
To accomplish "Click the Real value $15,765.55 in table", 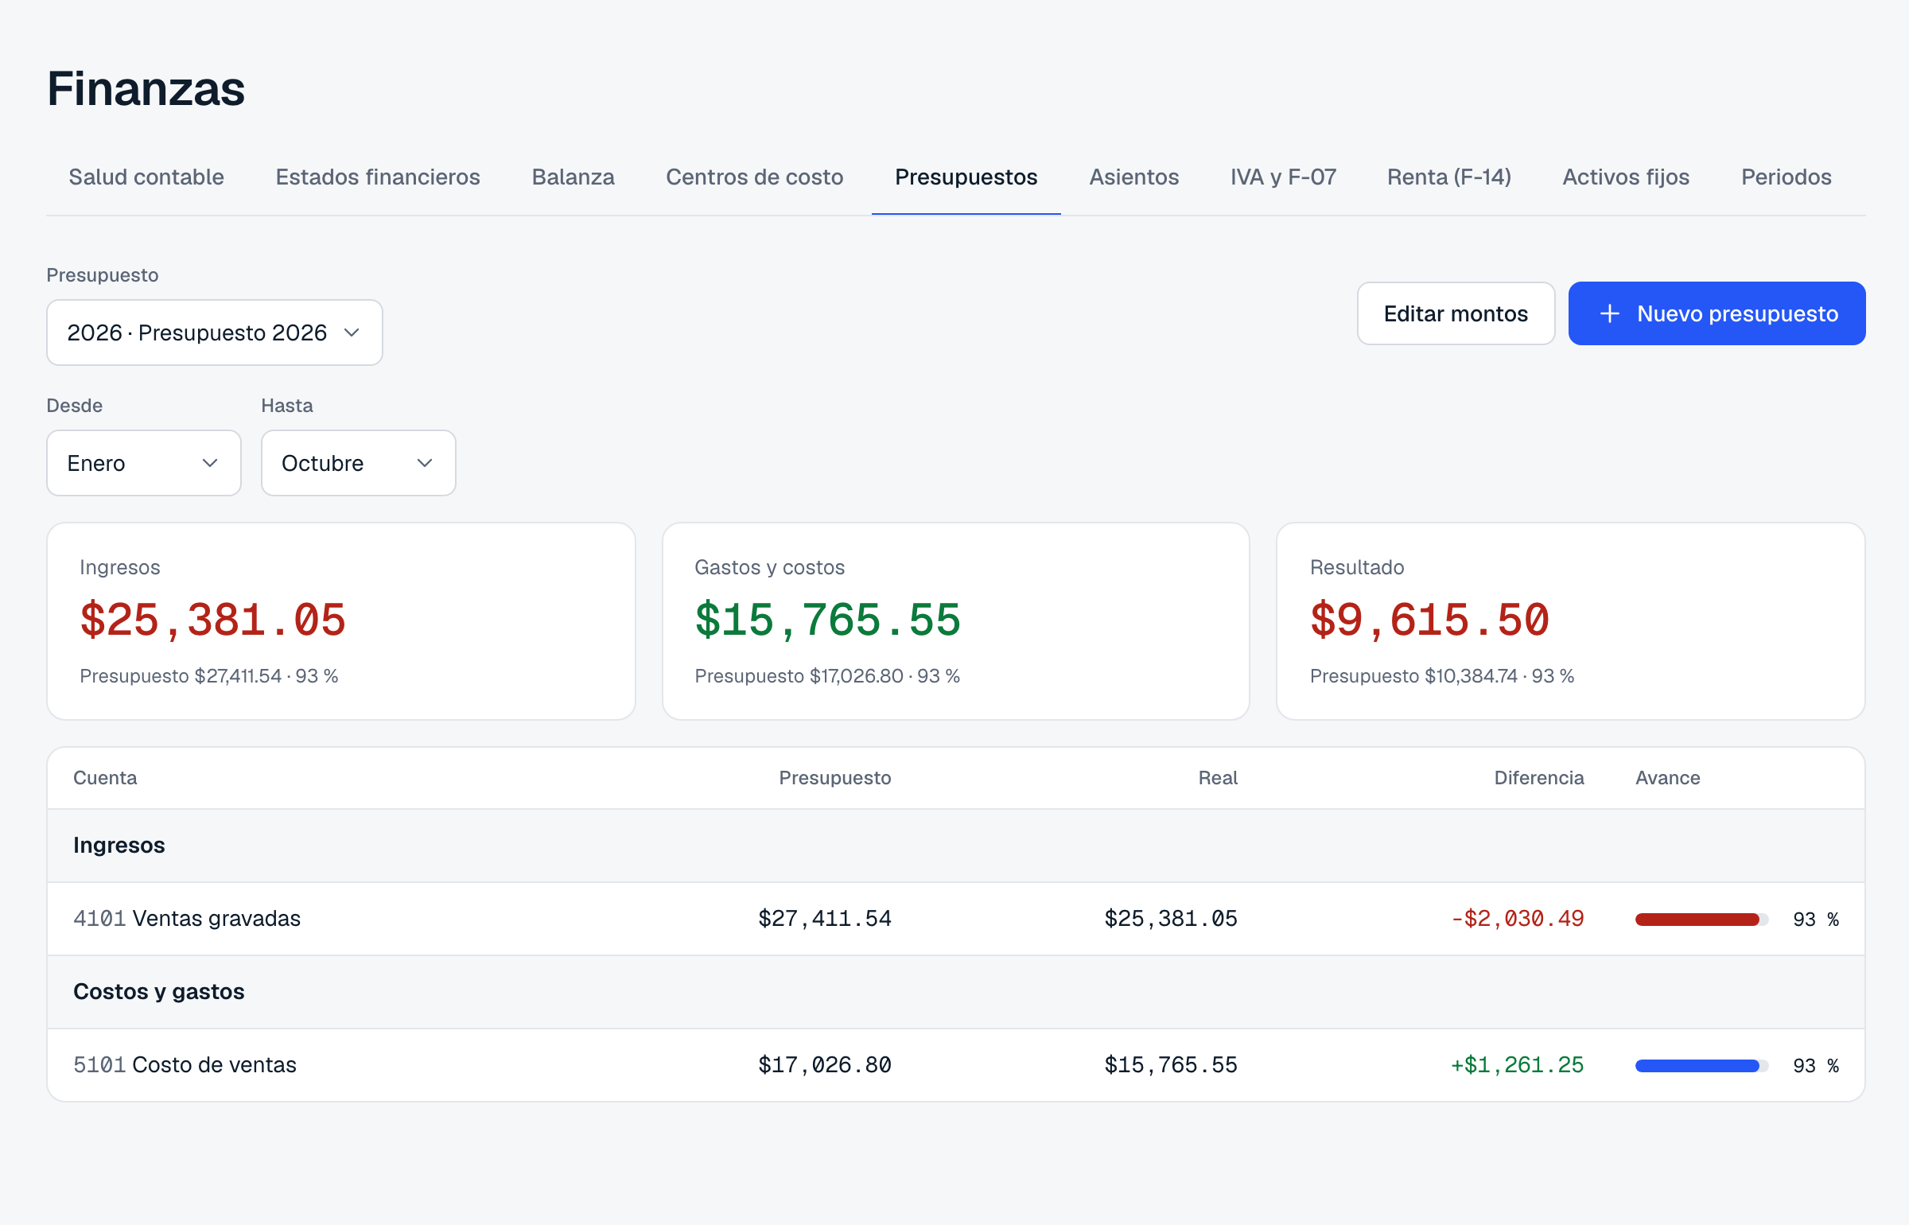I will click(x=1171, y=1065).
